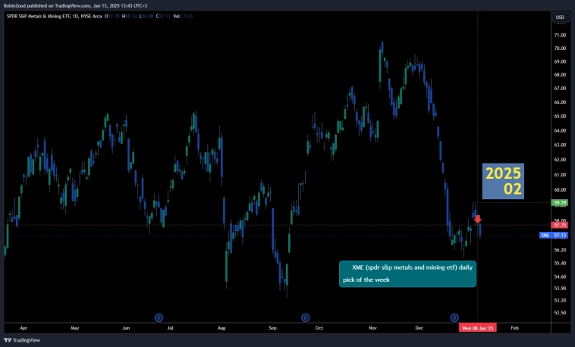
Task: Click the SPDR S&P Metals & Mining ETF title
Action: point(55,16)
